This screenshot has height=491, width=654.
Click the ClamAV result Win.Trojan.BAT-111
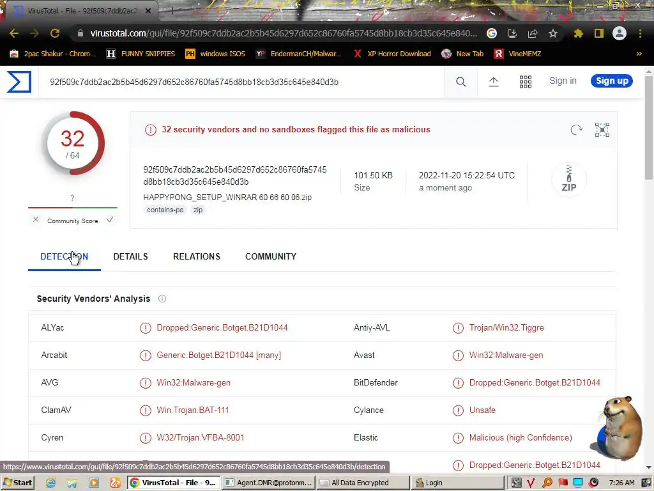193,410
